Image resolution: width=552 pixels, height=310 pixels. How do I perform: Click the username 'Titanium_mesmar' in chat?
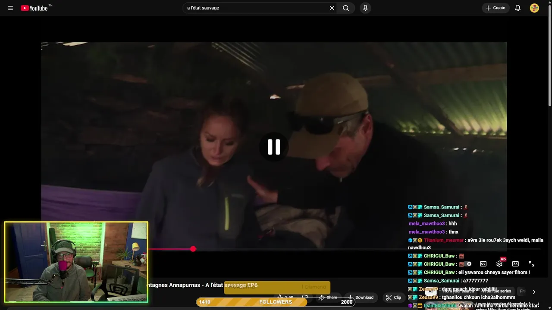[x=444, y=240]
